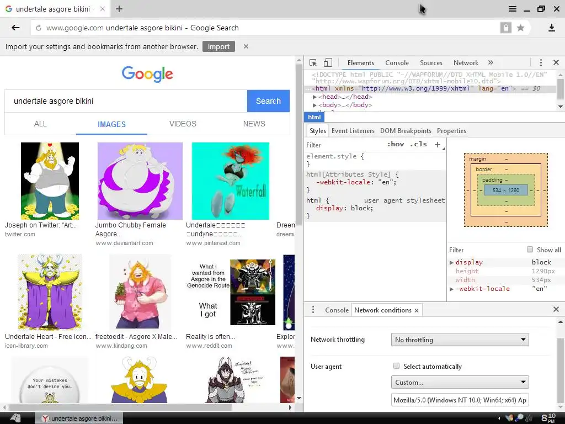
Task: Enable Select automatically user agent checkbox
Action: (x=396, y=366)
